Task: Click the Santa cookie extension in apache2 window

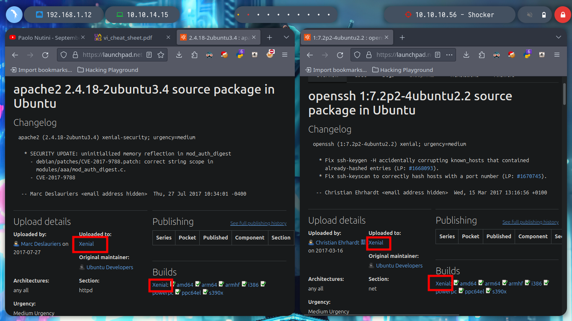Action: [x=224, y=55]
